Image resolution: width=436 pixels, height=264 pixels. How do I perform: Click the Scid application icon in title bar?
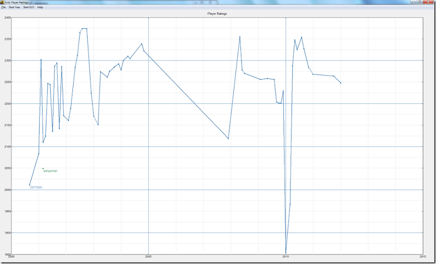pyautogui.click(x=2, y=2)
